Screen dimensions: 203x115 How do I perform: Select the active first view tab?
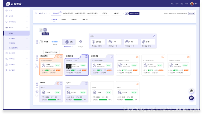[56, 13]
